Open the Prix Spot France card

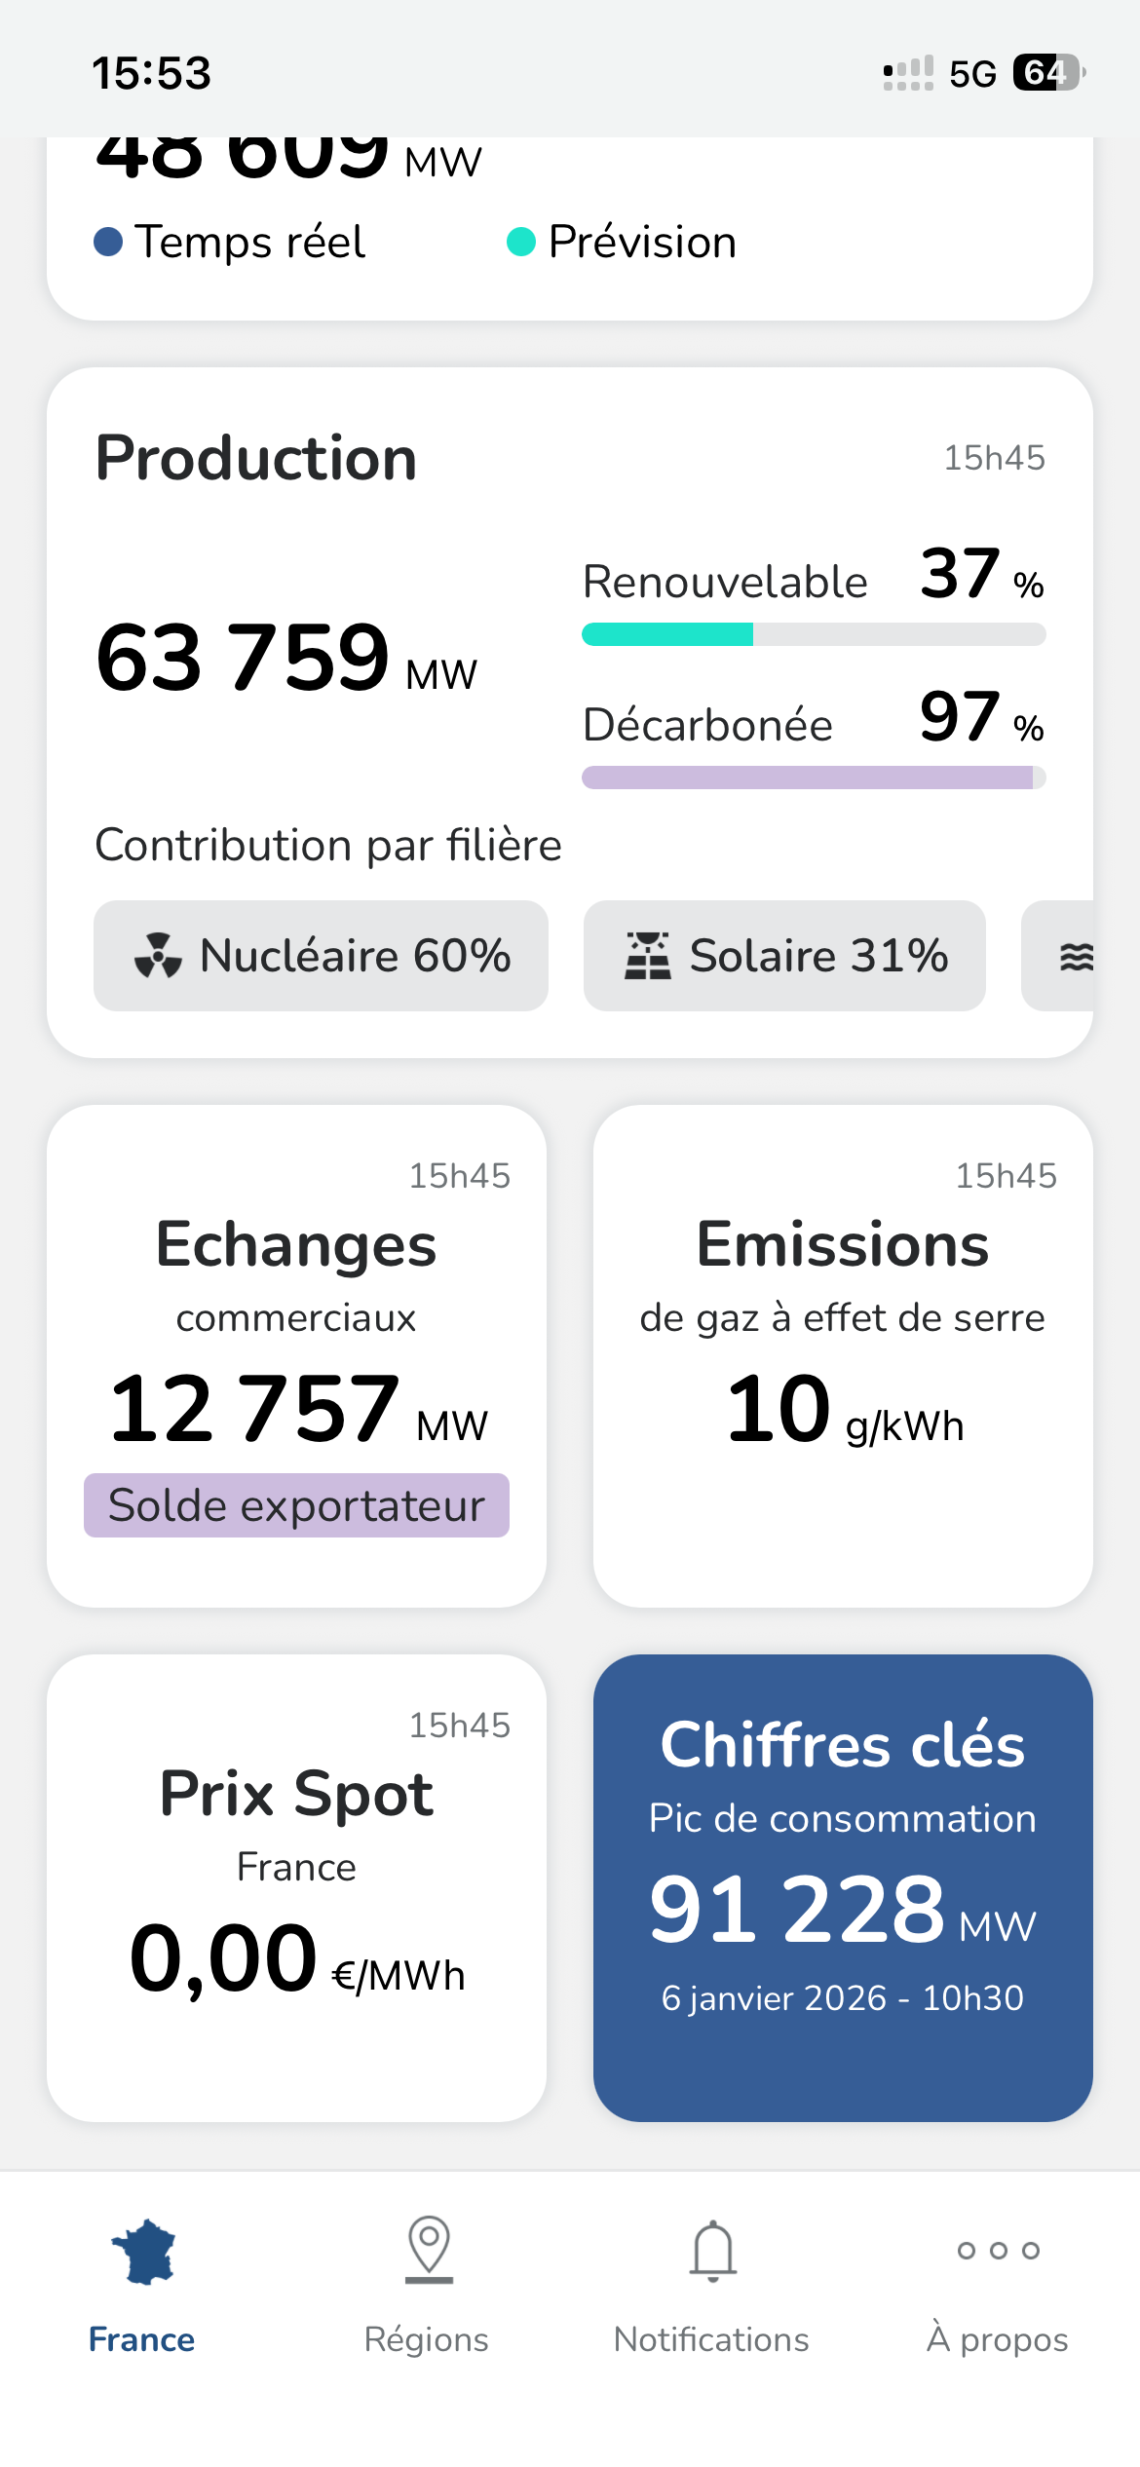[x=296, y=1887]
